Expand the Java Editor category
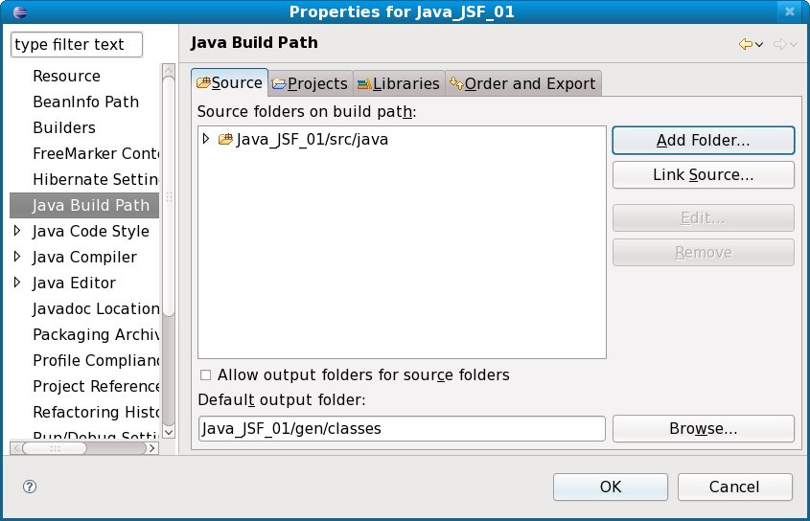The height and width of the screenshot is (521, 810). pos(17,283)
